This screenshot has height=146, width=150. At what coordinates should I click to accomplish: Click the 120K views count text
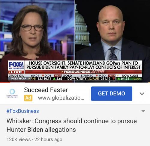[19, 139]
